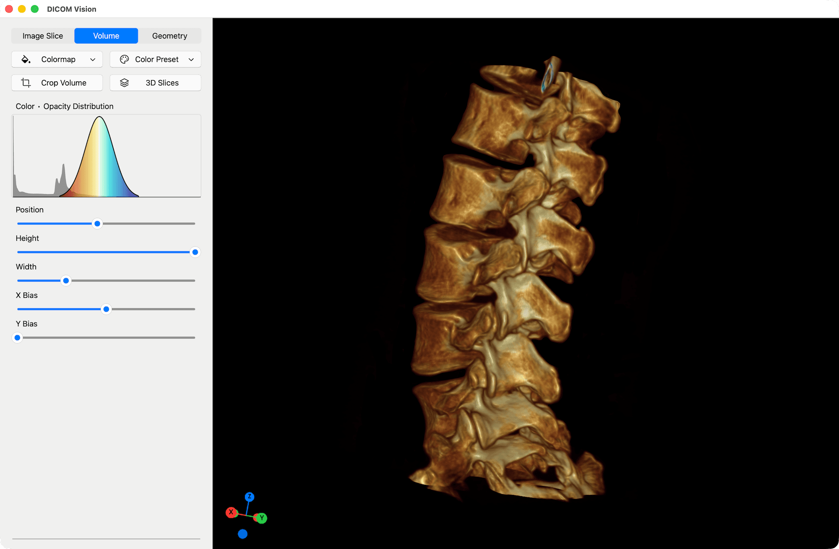Click the 3D Slices layers icon
The height and width of the screenshot is (549, 839).
124,83
